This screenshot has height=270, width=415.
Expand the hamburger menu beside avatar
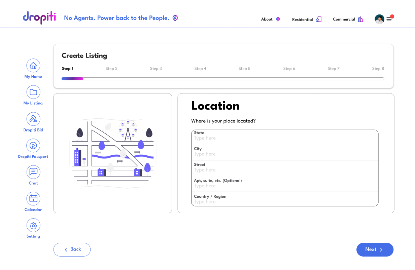(x=389, y=20)
